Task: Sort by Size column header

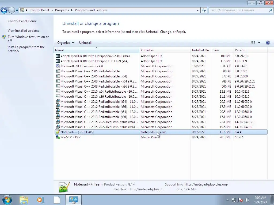Action: [222, 50]
